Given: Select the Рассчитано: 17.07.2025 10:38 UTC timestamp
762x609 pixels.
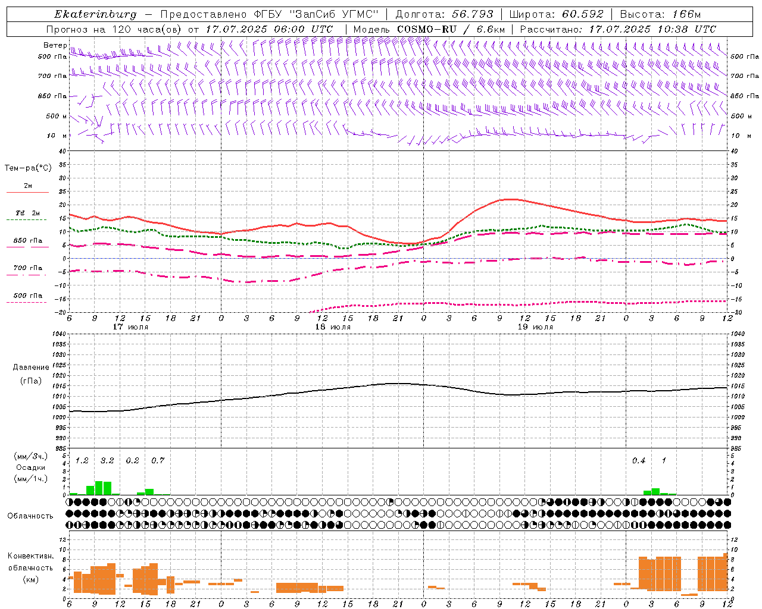Looking at the screenshot, I should pyautogui.click(x=618, y=29).
